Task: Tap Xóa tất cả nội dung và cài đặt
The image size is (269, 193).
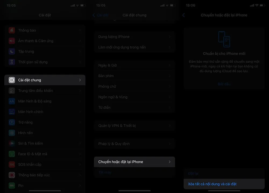Action: [x=212, y=184]
